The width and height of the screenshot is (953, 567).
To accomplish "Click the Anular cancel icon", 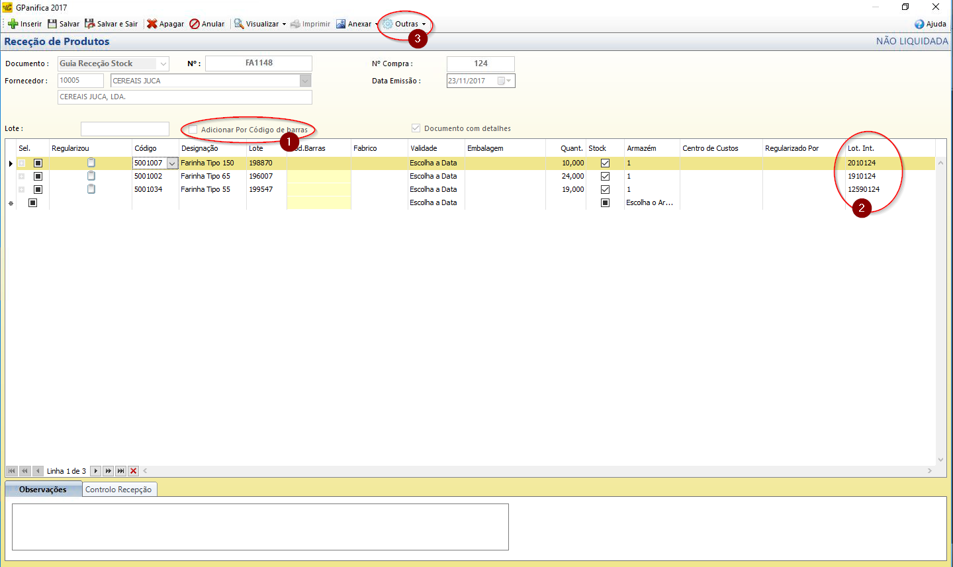I will pyautogui.click(x=195, y=24).
